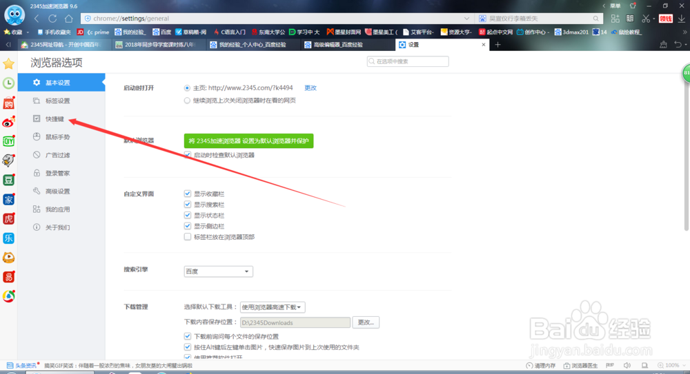Viewport: 690px width, 374px height.
Task: Open the Douban 豆 sidebar icon
Action: pos(8,180)
